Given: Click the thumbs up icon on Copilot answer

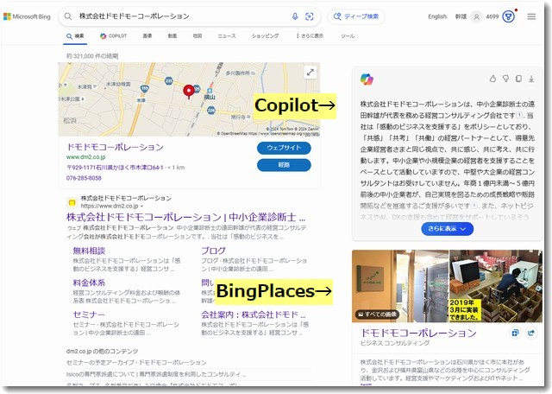Looking at the screenshot, I should [x=492, y=79].
